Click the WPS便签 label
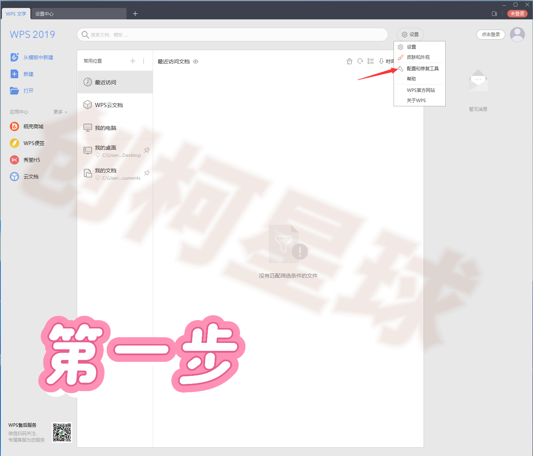Screen dimensions: 533x456 [x=34, y=143]
